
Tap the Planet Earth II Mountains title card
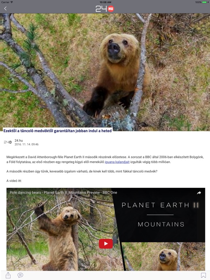point(160,215)
